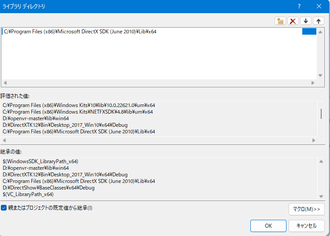Select $(VC_LibraryPath_x64) in inherited values
330x236 pixels.
click(x=28, y=194)
